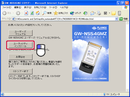The height and width of the screenshot is (97, 130).
Task: Click the yellow Discuss note icon
Action: (x=113, y=13)
